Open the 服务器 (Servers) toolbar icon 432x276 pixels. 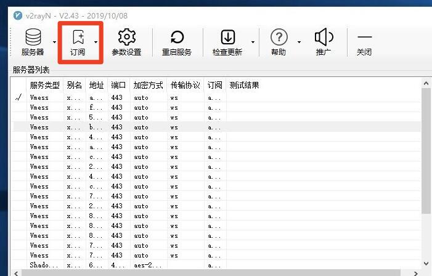tap(33, 37)
